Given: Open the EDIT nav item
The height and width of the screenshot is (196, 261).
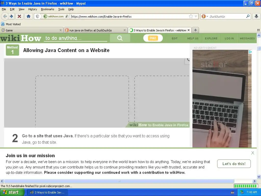Looking at the screenshot, I should 175,38.
